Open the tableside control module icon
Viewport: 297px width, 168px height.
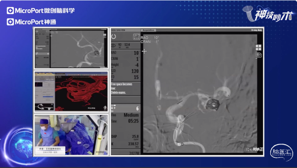136,37
